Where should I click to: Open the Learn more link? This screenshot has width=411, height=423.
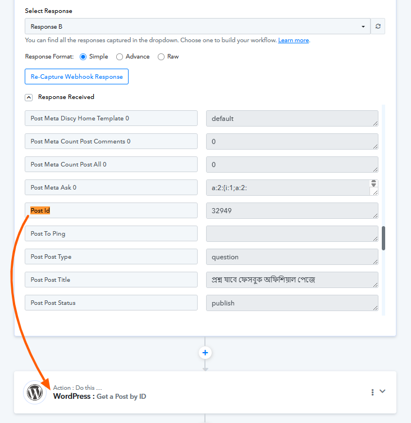point(293,40)
